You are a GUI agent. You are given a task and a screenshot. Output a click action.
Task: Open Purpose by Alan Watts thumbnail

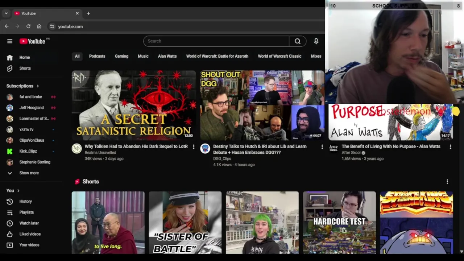pyautogui.click(x=390, y=123)
